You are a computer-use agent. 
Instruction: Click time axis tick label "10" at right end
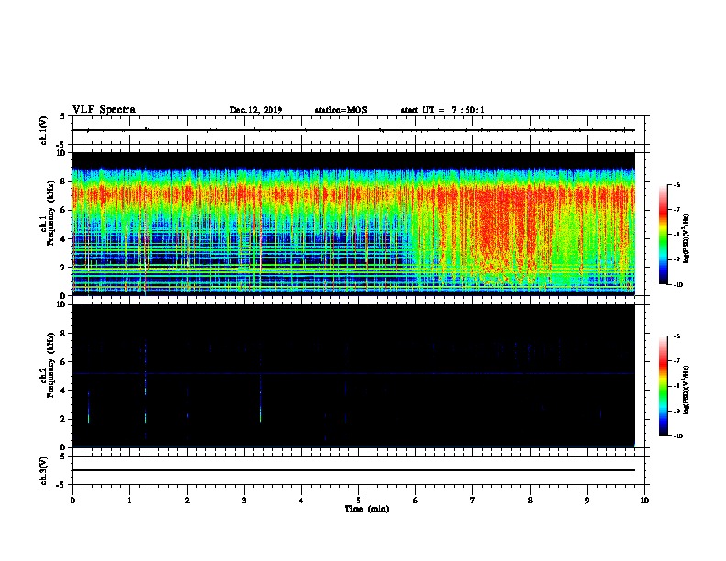[x=644, y=500]
